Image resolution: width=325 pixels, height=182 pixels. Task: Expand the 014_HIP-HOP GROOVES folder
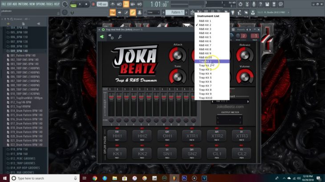click(24, 168)
